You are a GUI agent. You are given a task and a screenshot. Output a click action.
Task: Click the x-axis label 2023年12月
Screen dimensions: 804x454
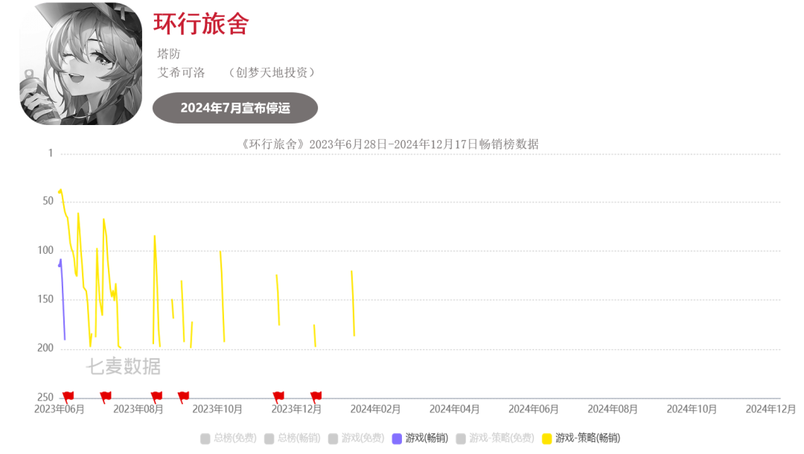[296, 409]
